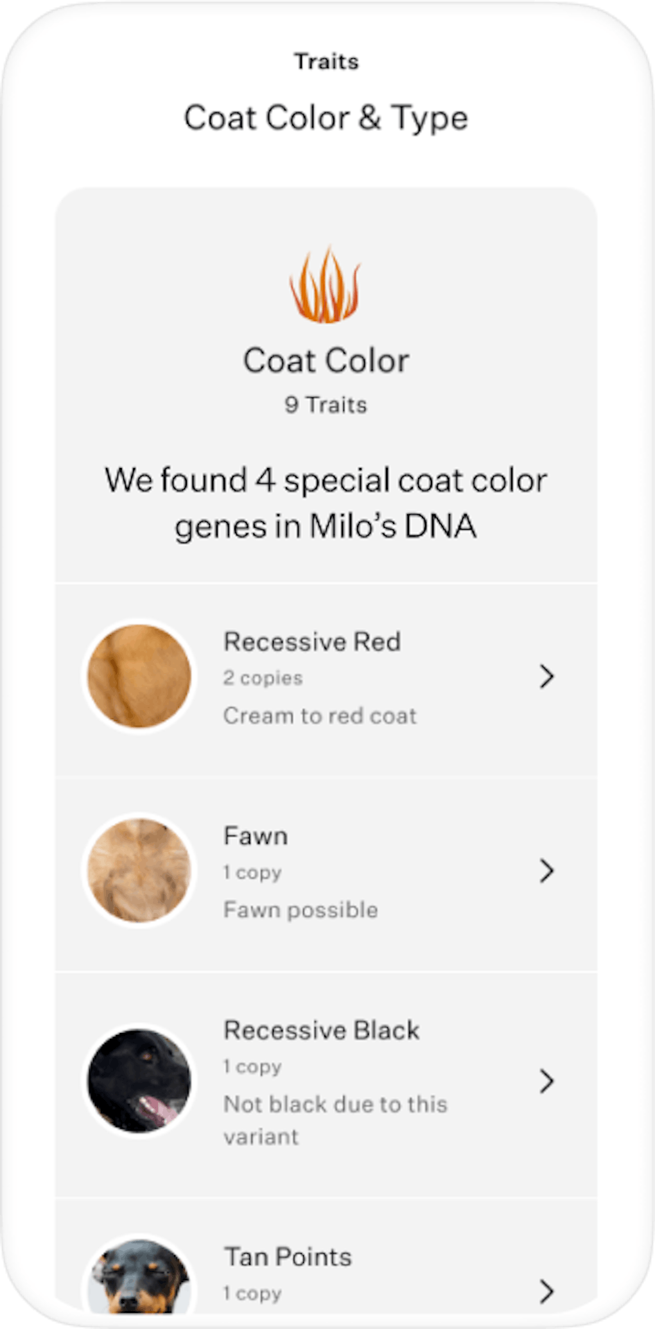This screenshot has height=1329, width=655.
Task: Tap the '2 copies' label under Recessive Red
Action: 263,677
